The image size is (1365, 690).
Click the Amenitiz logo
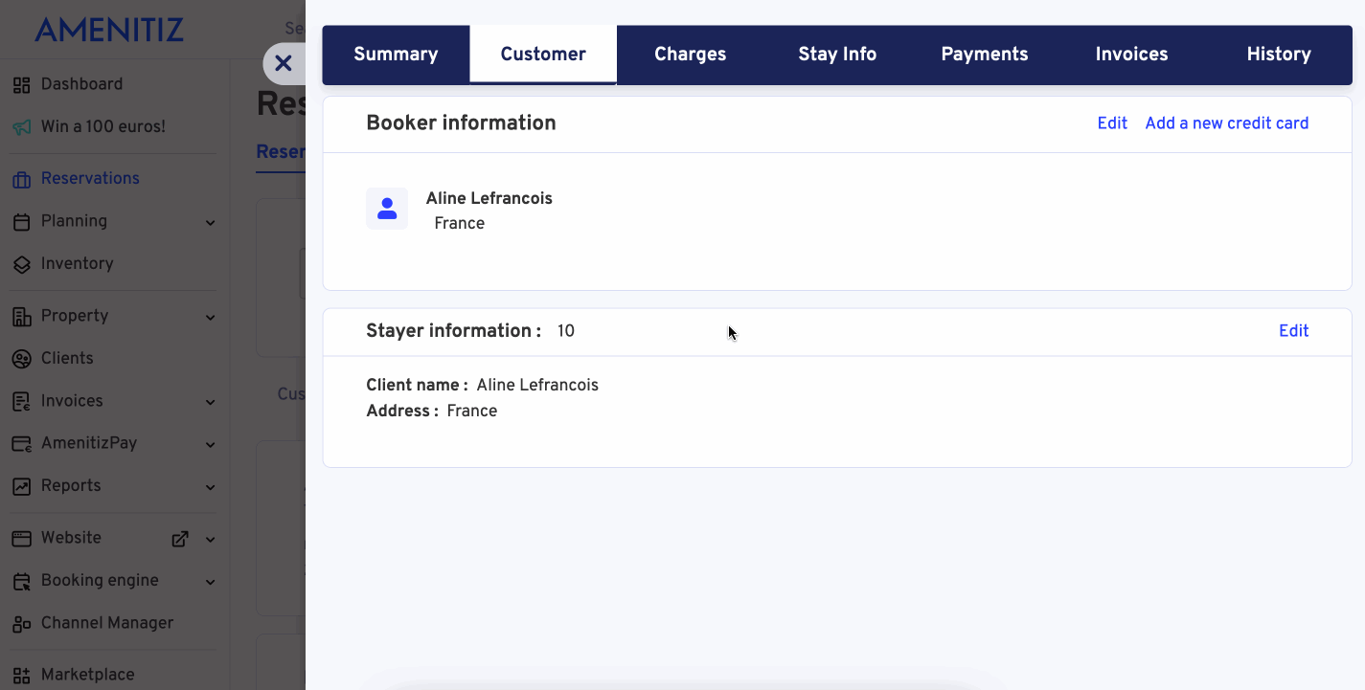point(109,30)
